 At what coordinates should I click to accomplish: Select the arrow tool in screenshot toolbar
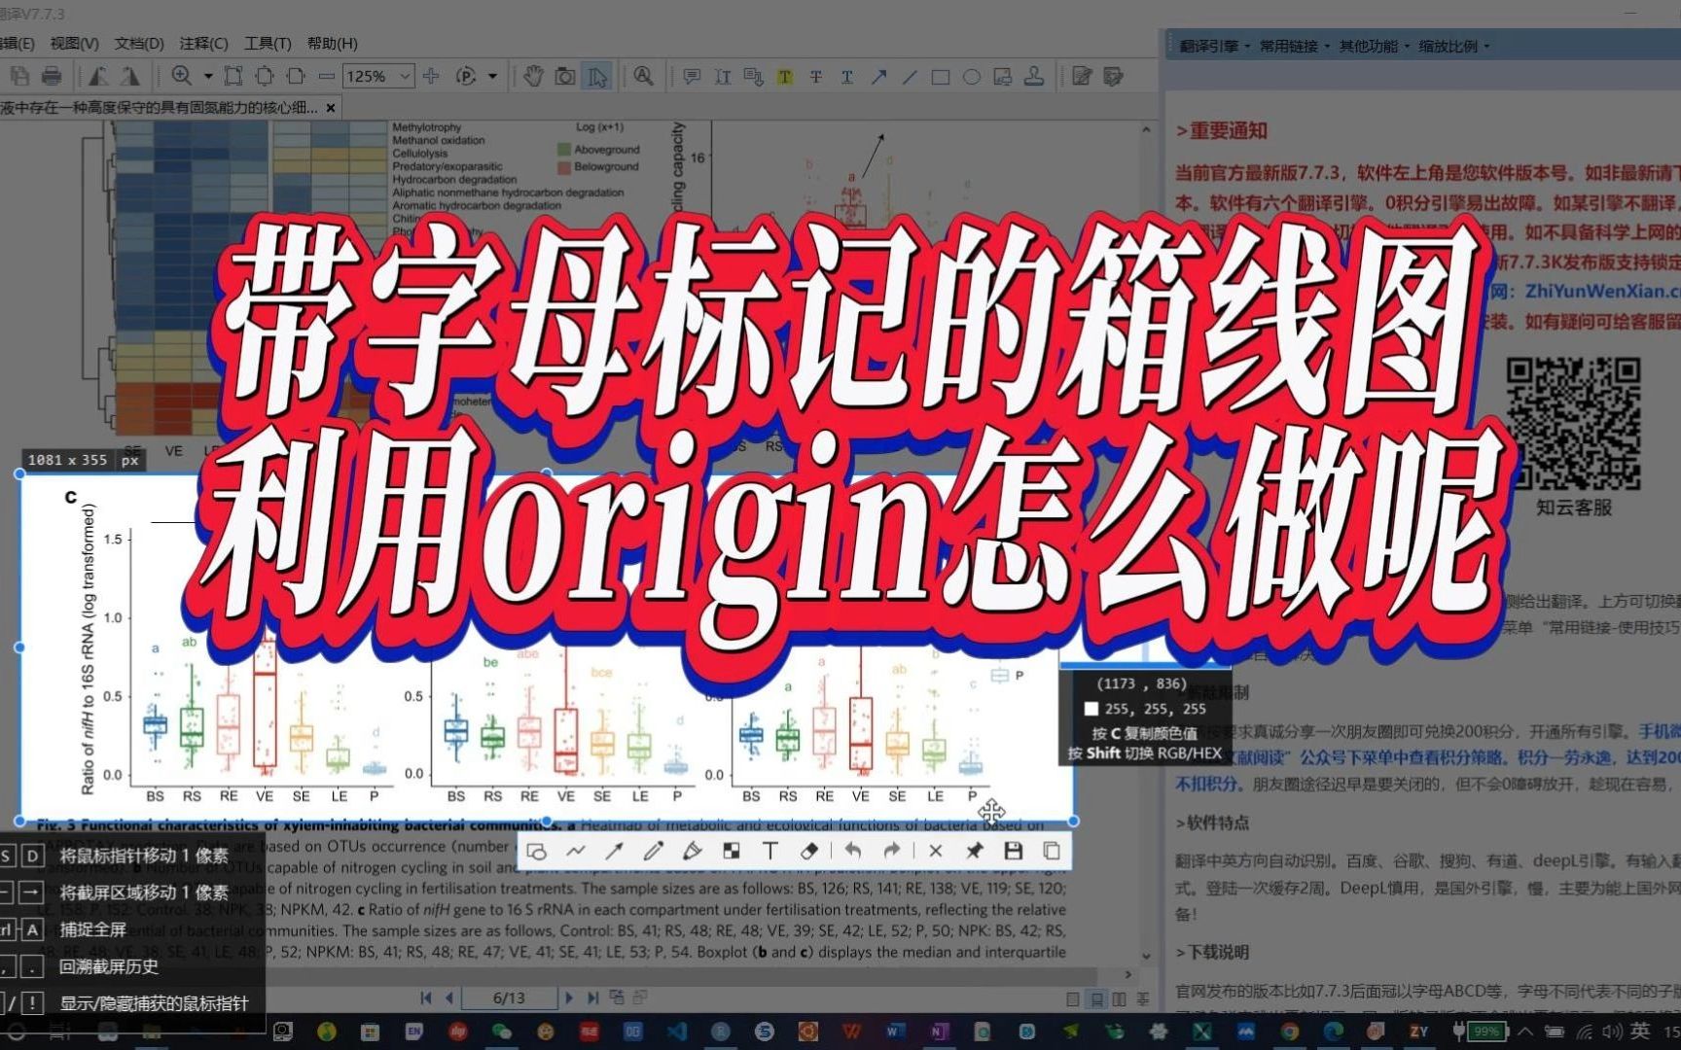[x=615, y=852]
